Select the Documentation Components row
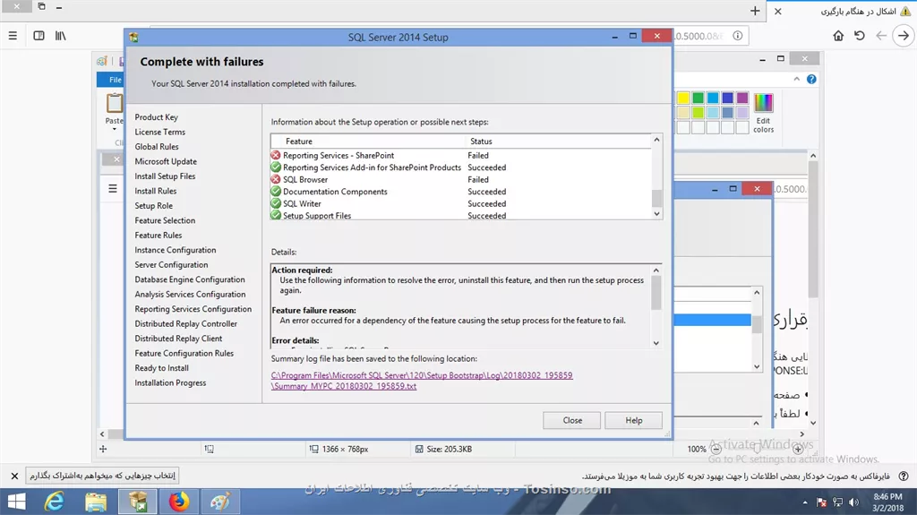Screen dimensions: 917x515 460,192
